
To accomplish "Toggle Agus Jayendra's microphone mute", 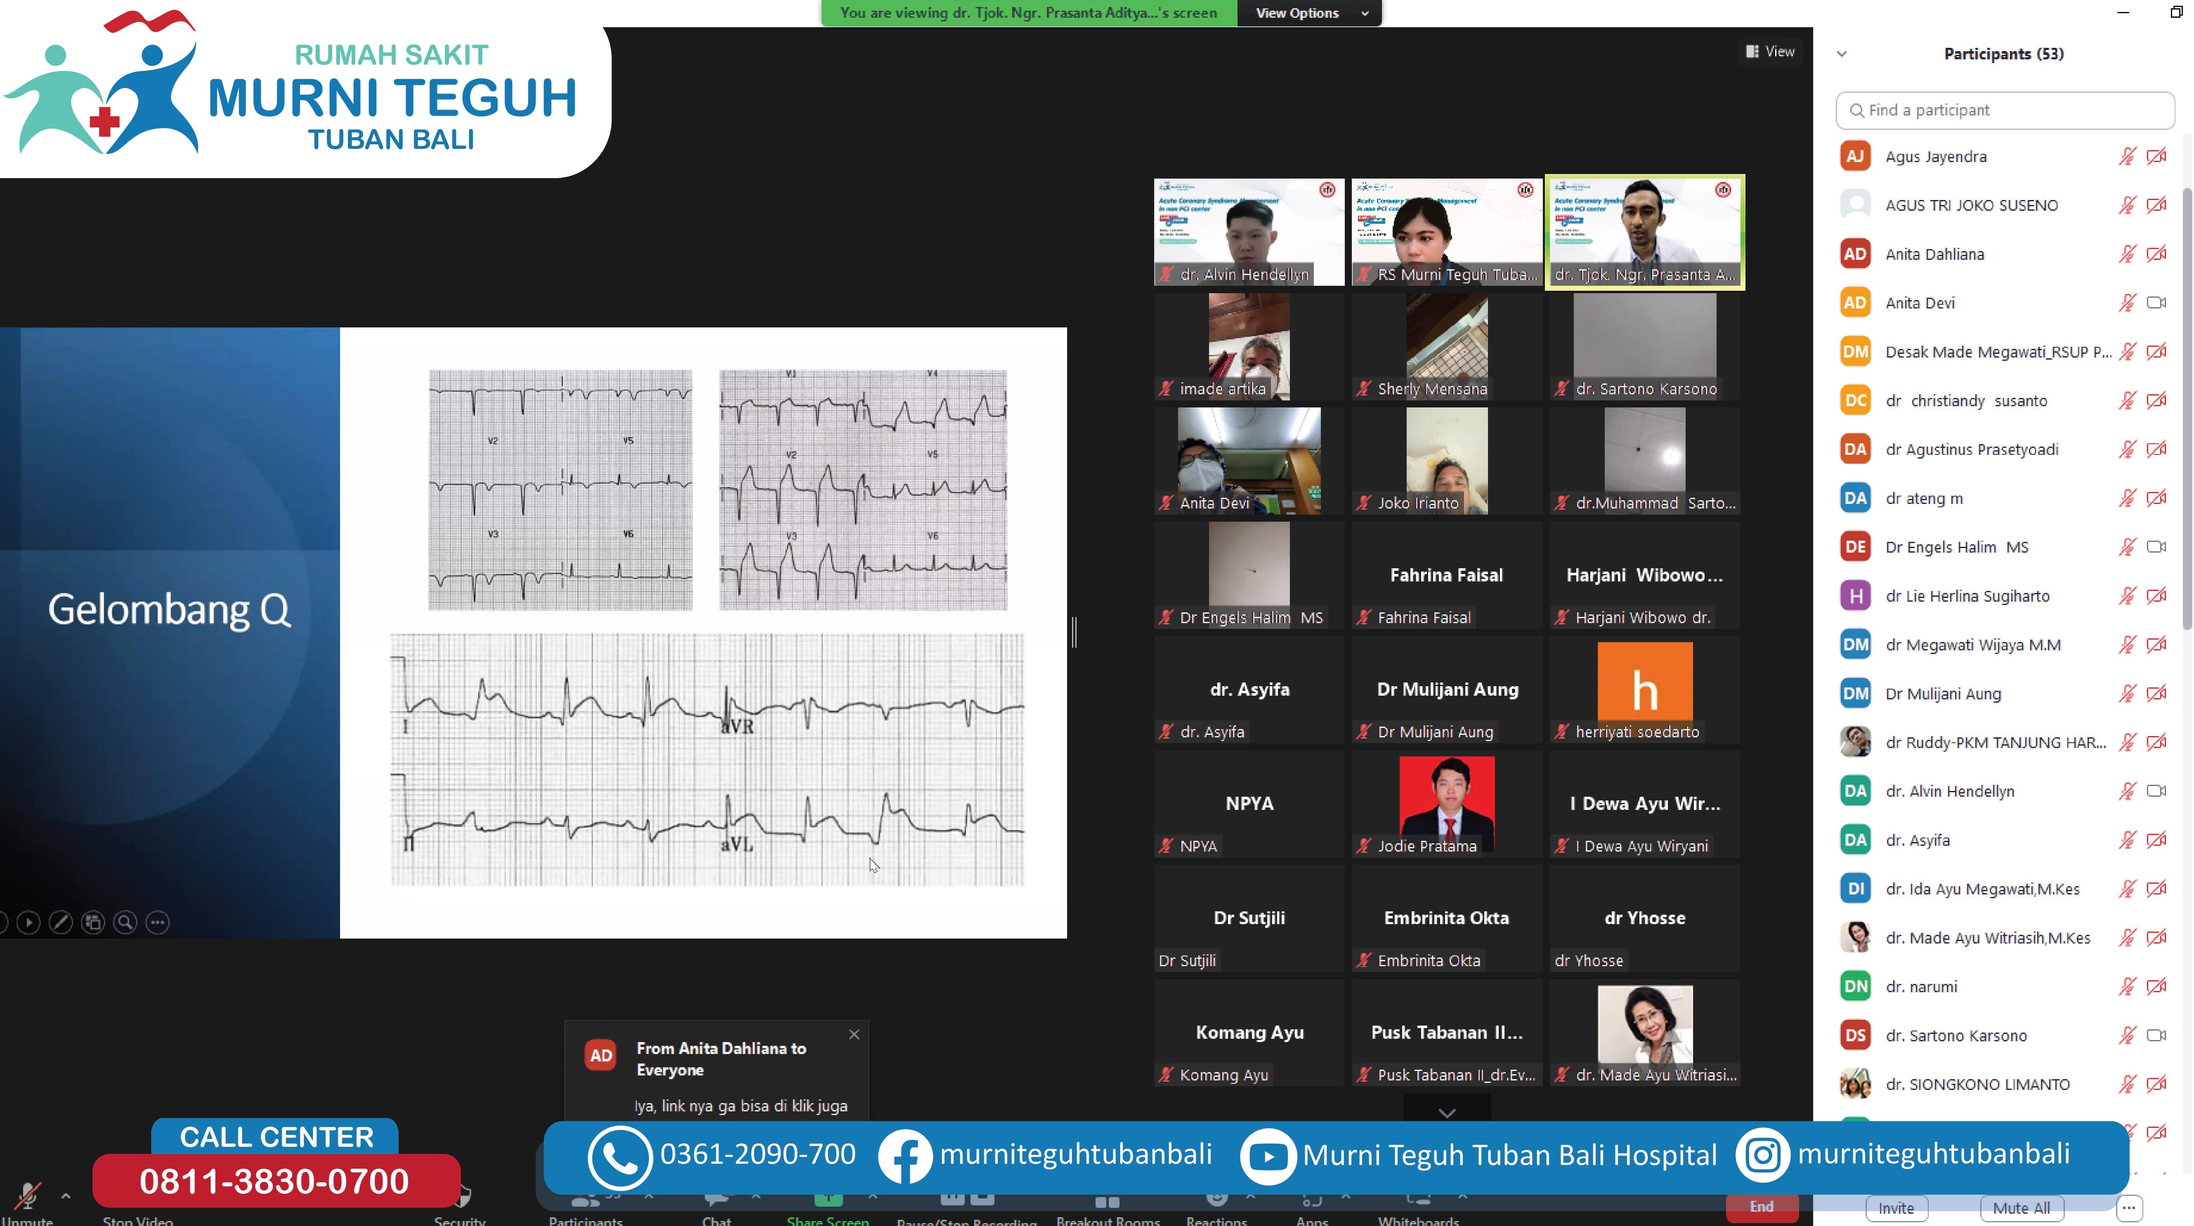I will (x=2127, y=157).
